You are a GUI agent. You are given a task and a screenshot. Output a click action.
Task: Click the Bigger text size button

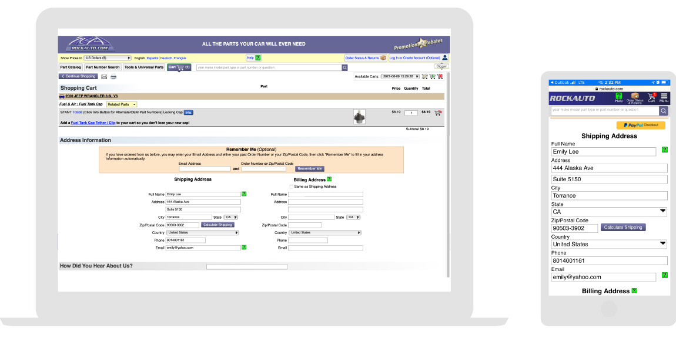pos(441,67)
